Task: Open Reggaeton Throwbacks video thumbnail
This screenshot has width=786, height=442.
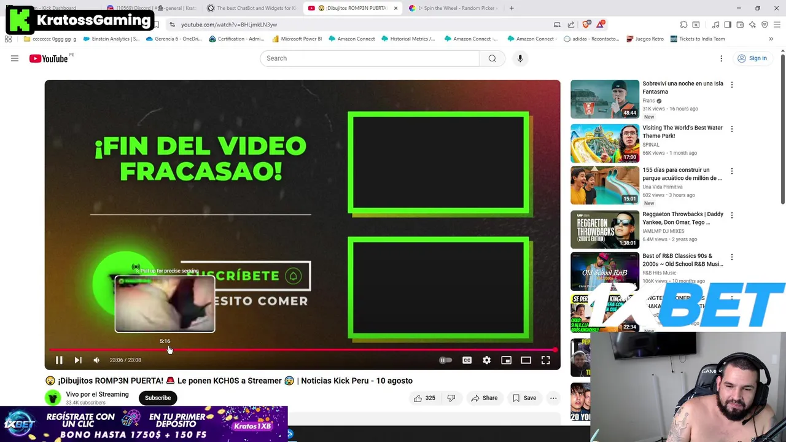Action: click(605, 229)
